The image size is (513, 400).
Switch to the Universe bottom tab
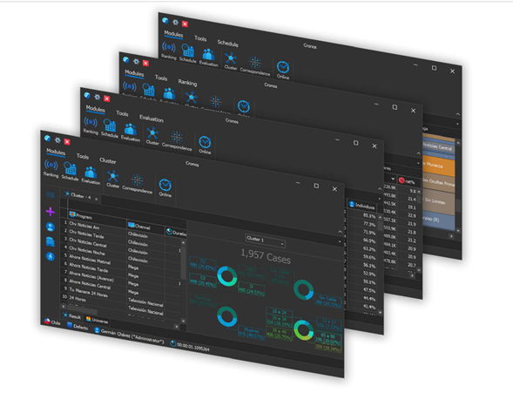97,320
